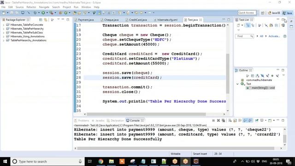Open the Project menu
295x166 pixels.
pyautogui.click(x=66, y=7)
